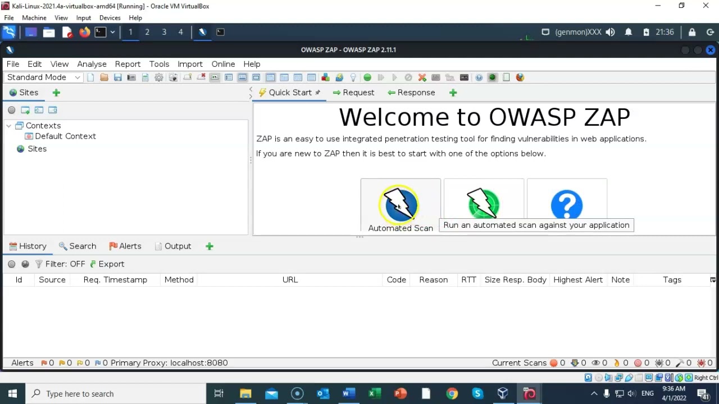This screenshot has height=404, width=719.
Task: Click the Kali dragon menu icon
Action: tap(10, 32)
